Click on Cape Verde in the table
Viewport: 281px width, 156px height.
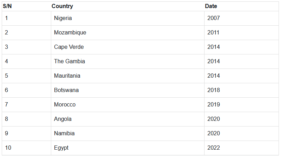69,47
